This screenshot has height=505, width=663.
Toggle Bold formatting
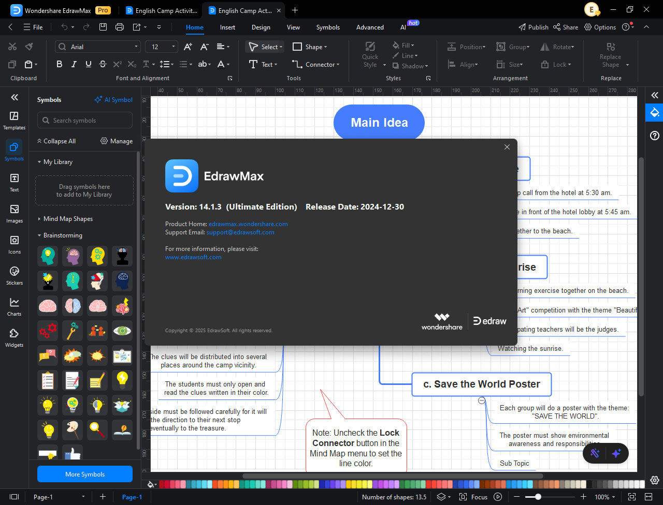pos(59,64)
